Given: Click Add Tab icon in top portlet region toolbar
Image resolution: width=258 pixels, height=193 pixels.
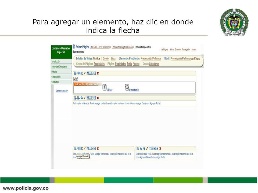Looking at the screenshot, I should click(78, 73).
